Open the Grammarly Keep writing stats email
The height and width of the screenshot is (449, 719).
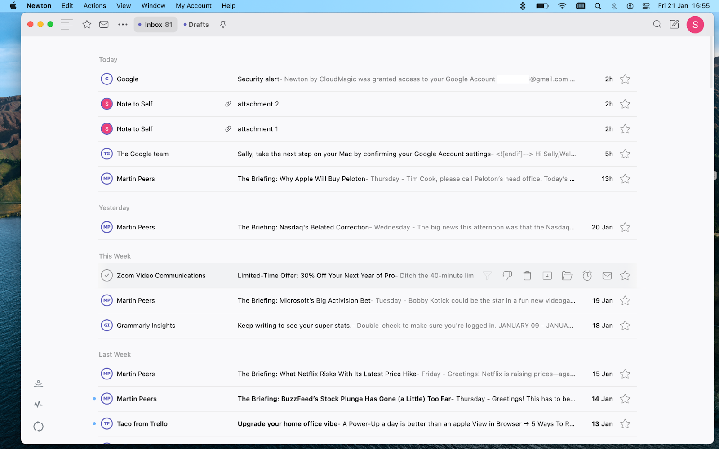point(368,326)
